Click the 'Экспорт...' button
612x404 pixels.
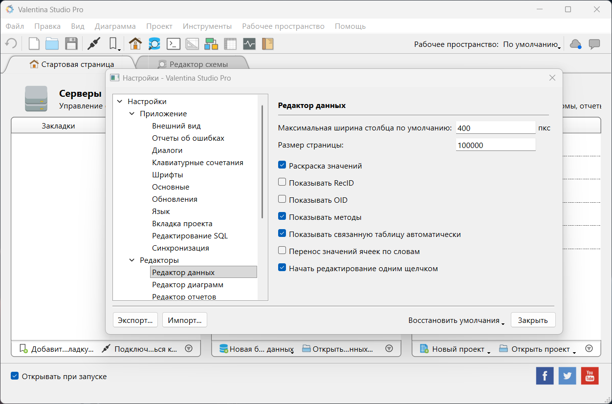135,320
